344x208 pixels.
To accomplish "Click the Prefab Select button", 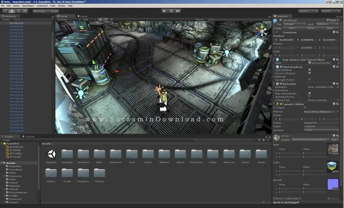I will (x=292, y=28).
